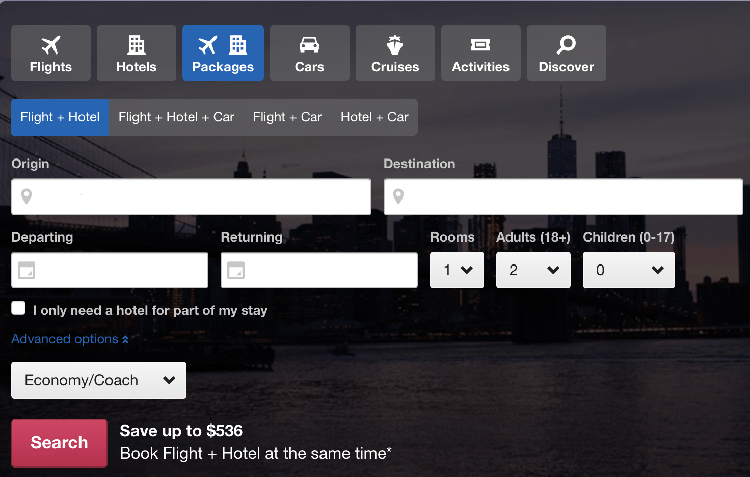Open the Discover tab

tap(567, 53)
